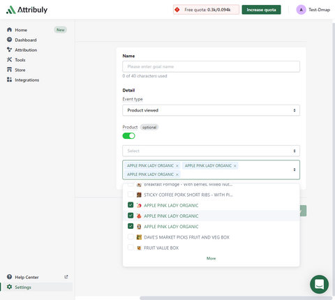Remove the third APPLE PINK LADY ORGANIC tag
The image size is (335, 300).
(x=177, y=174)
